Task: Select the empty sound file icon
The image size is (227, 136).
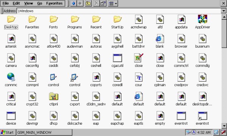Action: point(160,116)
